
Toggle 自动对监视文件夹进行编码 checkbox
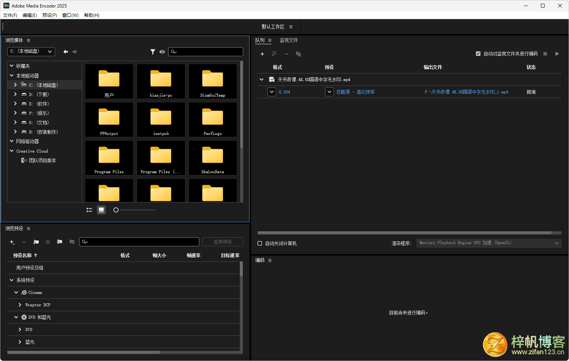coord(478,54)
